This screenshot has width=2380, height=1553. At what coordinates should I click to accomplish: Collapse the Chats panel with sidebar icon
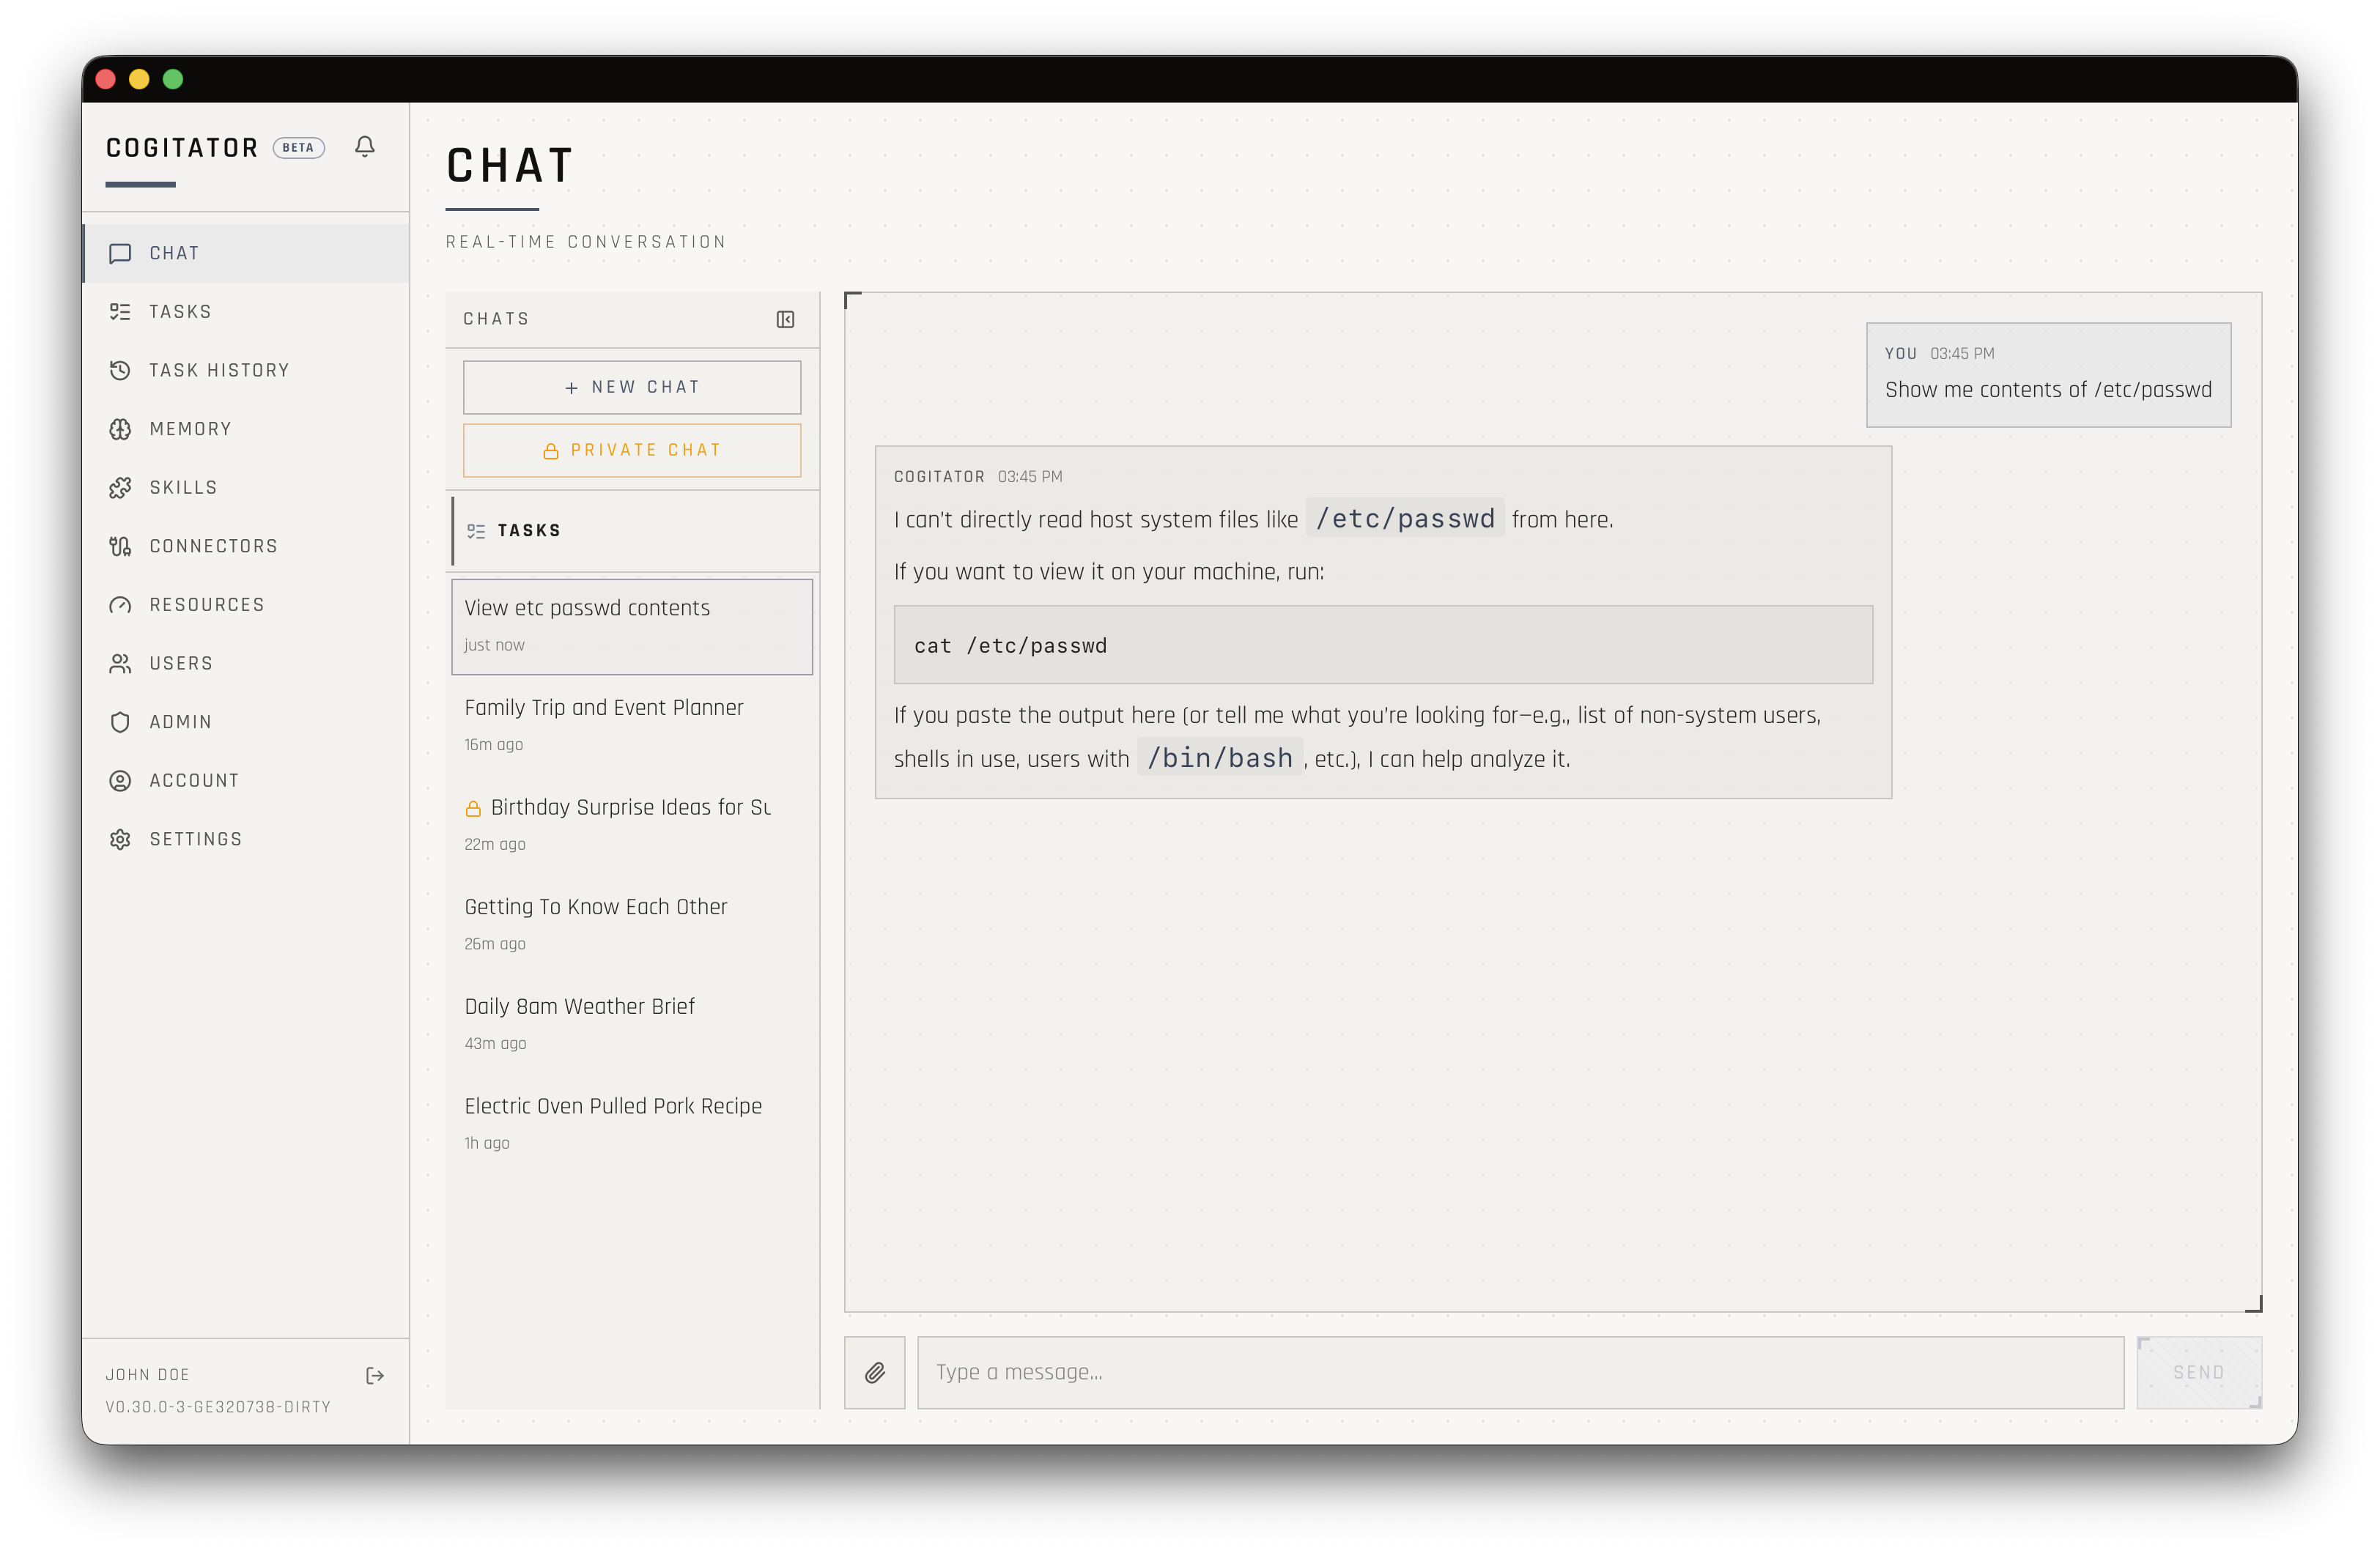pyautogui.click(x=786, y=319)
